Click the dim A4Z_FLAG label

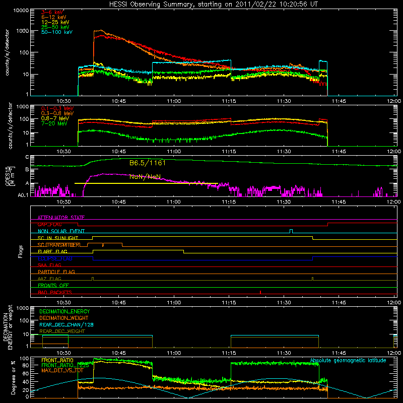(49, 279)
